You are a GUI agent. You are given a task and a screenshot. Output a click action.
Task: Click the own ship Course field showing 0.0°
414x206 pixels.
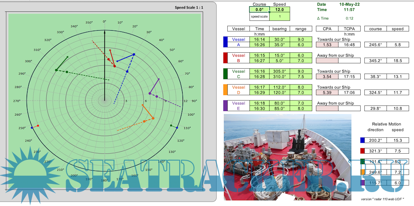pos(259,9)
